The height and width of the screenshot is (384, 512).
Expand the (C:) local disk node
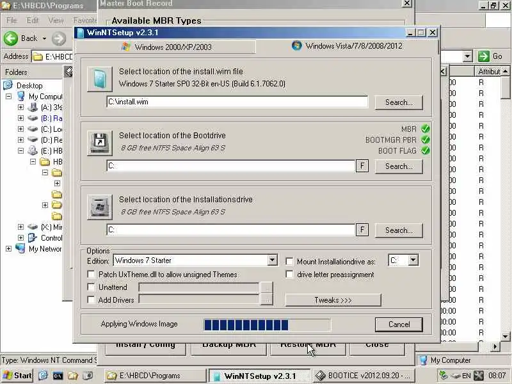pos(20,129)
